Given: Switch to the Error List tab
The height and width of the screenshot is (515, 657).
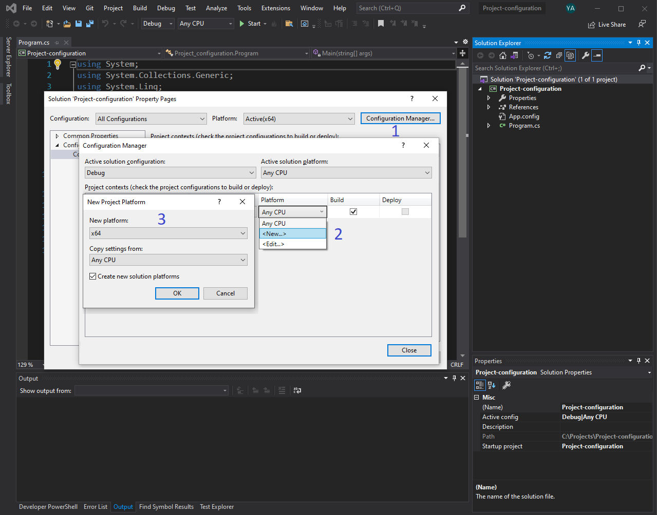Looking at the screenshot, I should click(96, 507).
